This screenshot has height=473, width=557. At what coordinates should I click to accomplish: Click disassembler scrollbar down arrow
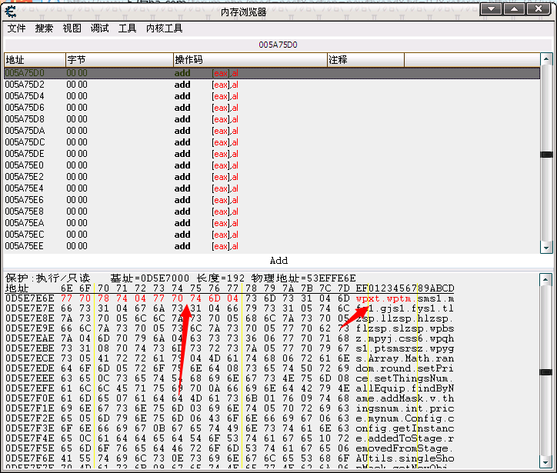pos(546,245)
